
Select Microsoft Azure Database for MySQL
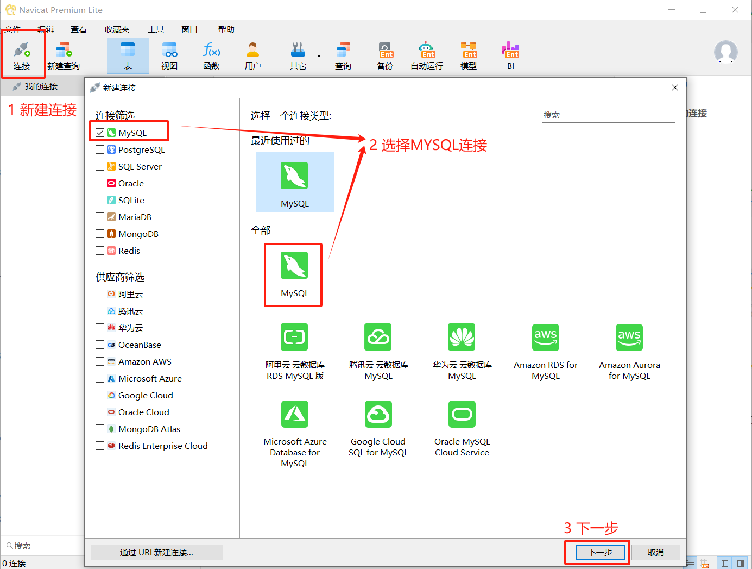click(x=295, y=434)
